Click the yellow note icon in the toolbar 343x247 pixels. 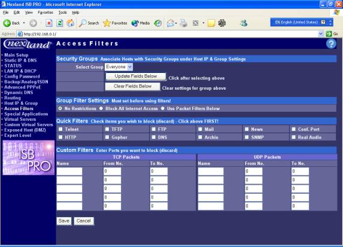[x=211, y=23]
